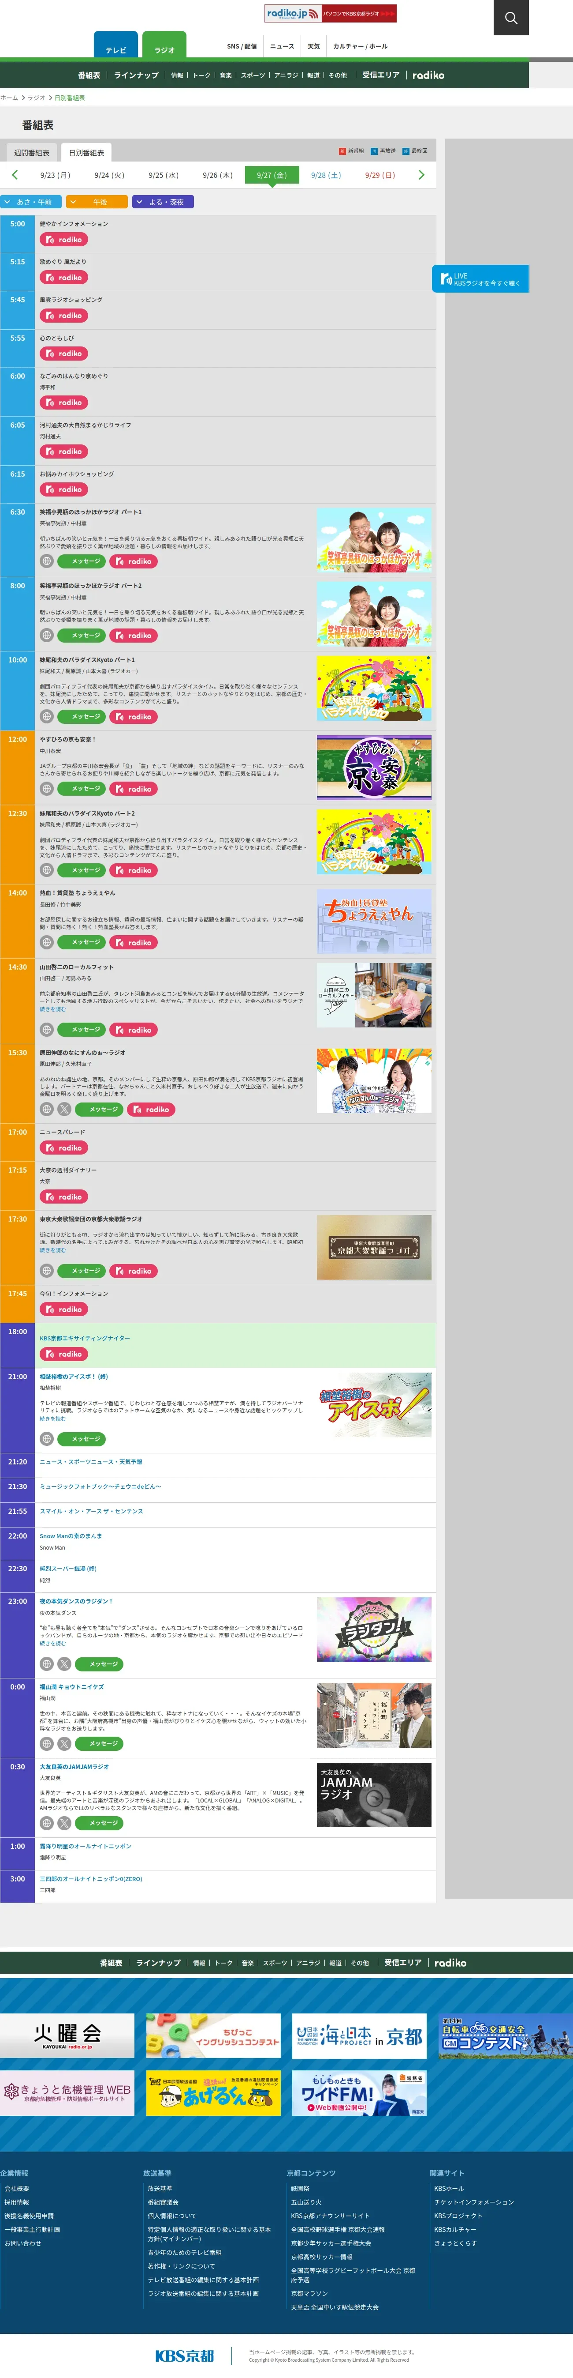Expand 続きを読む for 夜の本気ダンスのラジダン
The width and height of the screenshot is (573, 2378).
(52, 1644)
